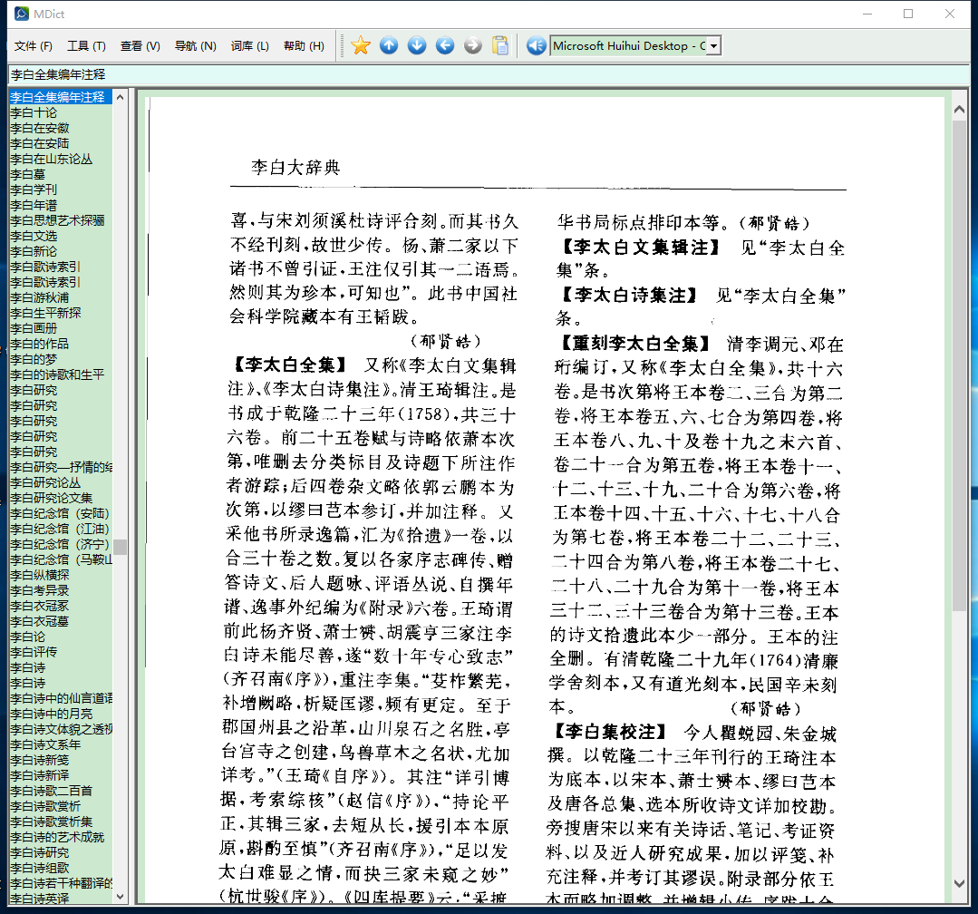The width and height of the screenshot is (978, 914).
Task: Play pronunciation with the speaker icon
Action: coord(536,45)
